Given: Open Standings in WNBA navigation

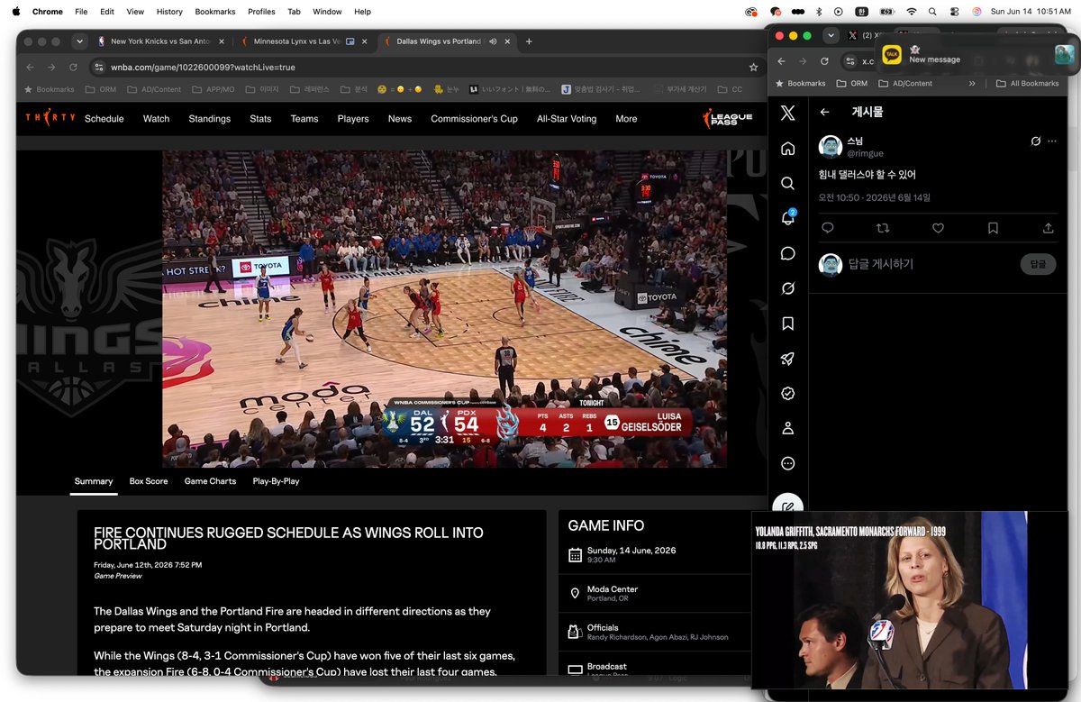Looking at the screenshot, I should (209, 118).
